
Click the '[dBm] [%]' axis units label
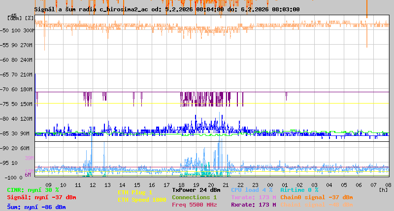[21, 18]
